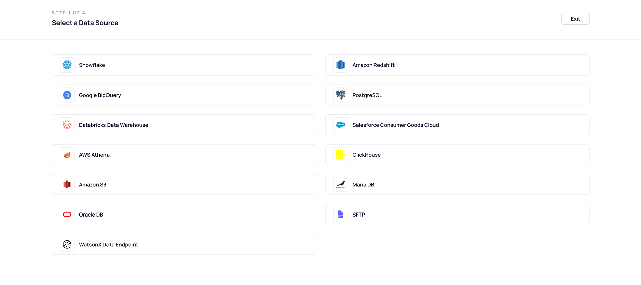Select the WatsonX Data Endpoint label
This screenshot has width=641, height=285.
[x=109, y=245]
